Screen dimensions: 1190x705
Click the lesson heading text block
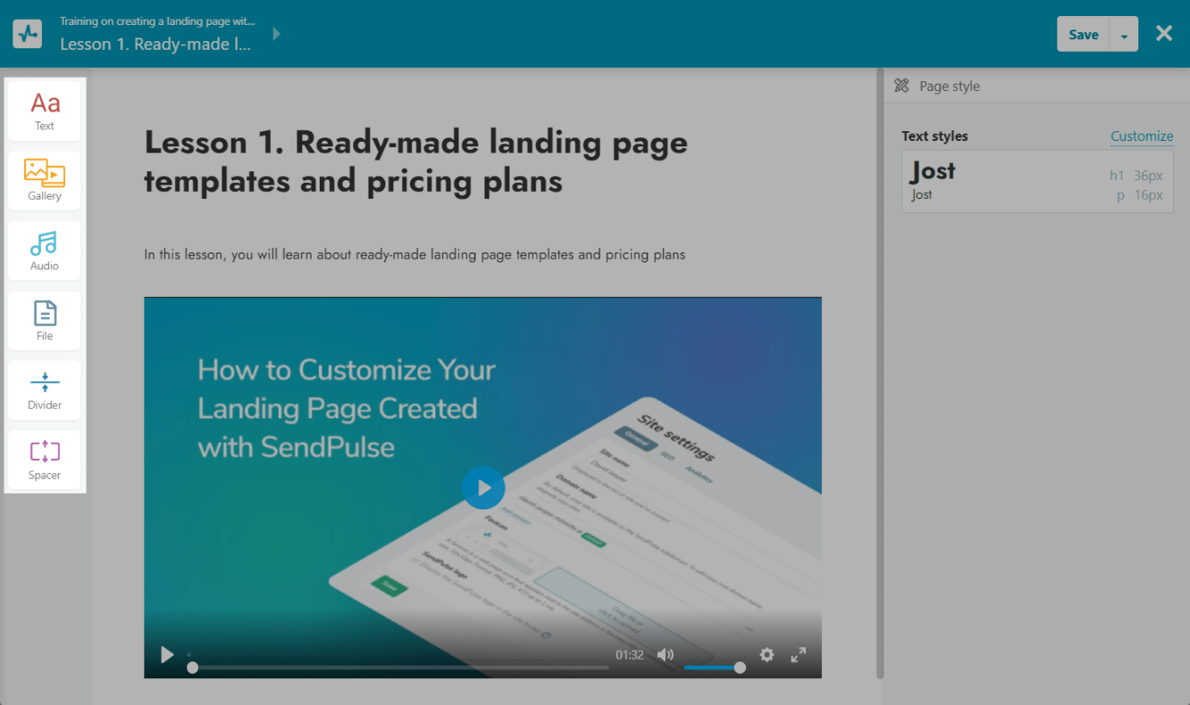click(416, 162)
